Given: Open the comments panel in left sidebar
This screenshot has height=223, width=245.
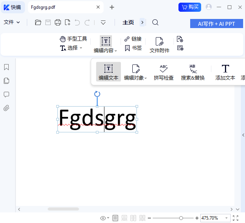Looking at the screenshot, I should (6, 94).
